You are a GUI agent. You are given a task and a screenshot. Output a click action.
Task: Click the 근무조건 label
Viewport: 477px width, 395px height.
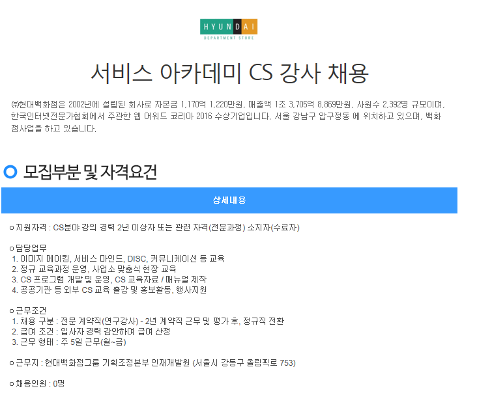28,310
